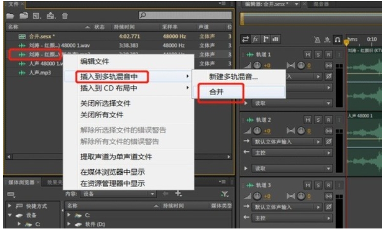Open Track 2 默认立体声输入 input dropdown
382x230 pixels.
[287, 142]
